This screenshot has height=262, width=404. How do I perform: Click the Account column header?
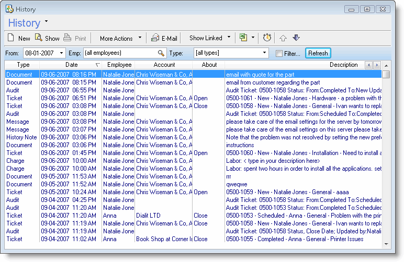(164, 65)
